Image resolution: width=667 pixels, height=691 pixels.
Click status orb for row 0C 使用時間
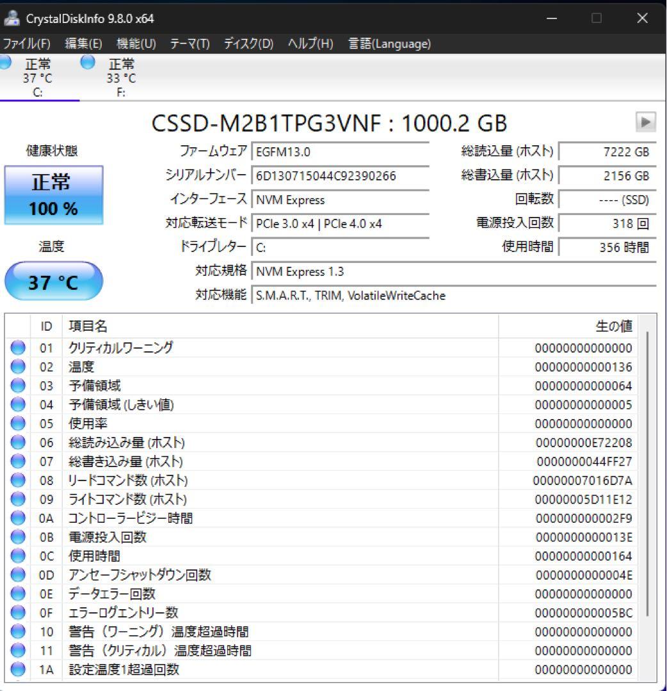(x=18, y=556)
